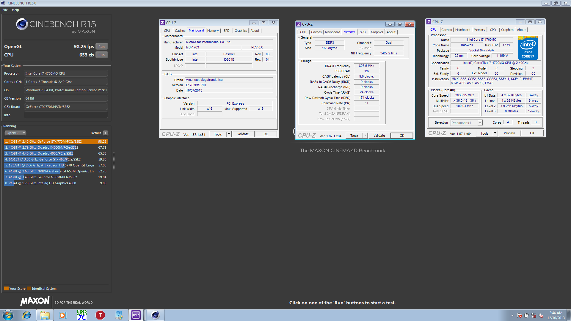This screenshot has width=571, height=321.
Task: Click the Intel Core i7 logo badge
Action: 528,48
